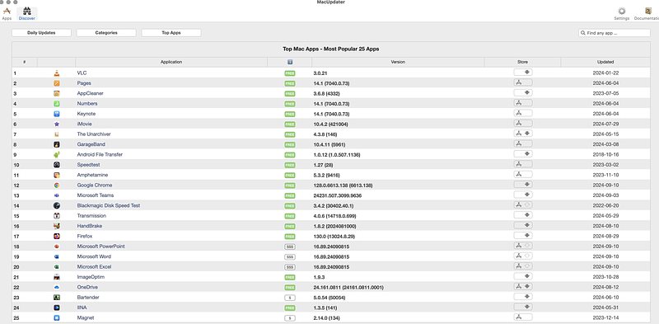This screenshot has width=659, height=324.
Task: Open the Documentation toolbar icon
Action: coord(647,13)
